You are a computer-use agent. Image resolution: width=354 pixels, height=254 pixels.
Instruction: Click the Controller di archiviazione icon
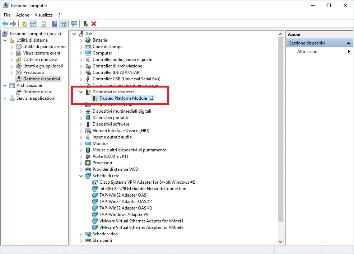click(x=88, y=66)
